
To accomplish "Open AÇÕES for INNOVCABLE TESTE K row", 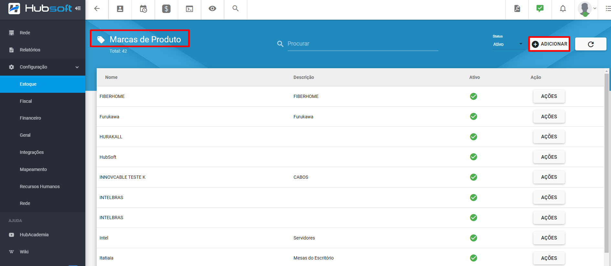I will [549, 177].
